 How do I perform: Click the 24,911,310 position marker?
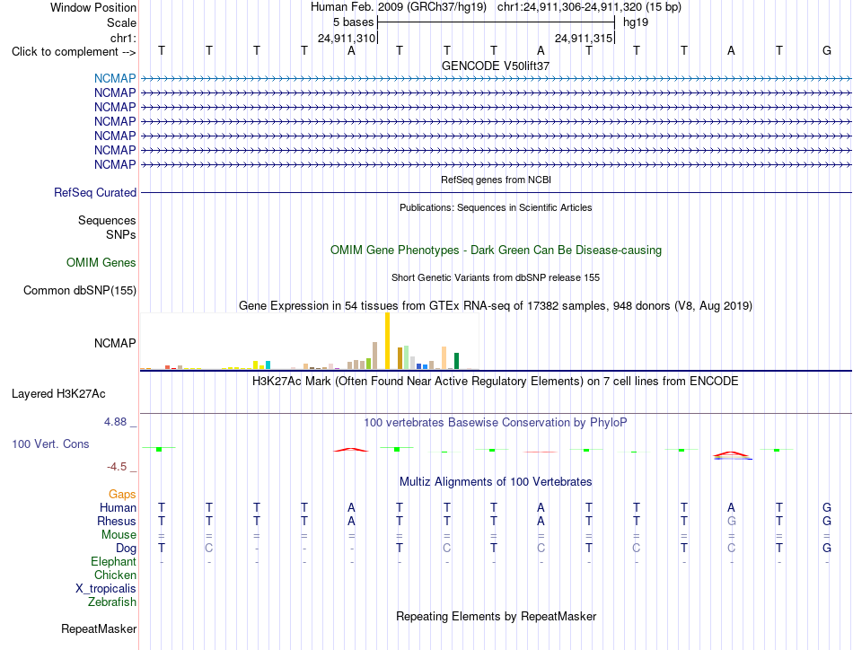pyautogui.click(x=347, y=38)
